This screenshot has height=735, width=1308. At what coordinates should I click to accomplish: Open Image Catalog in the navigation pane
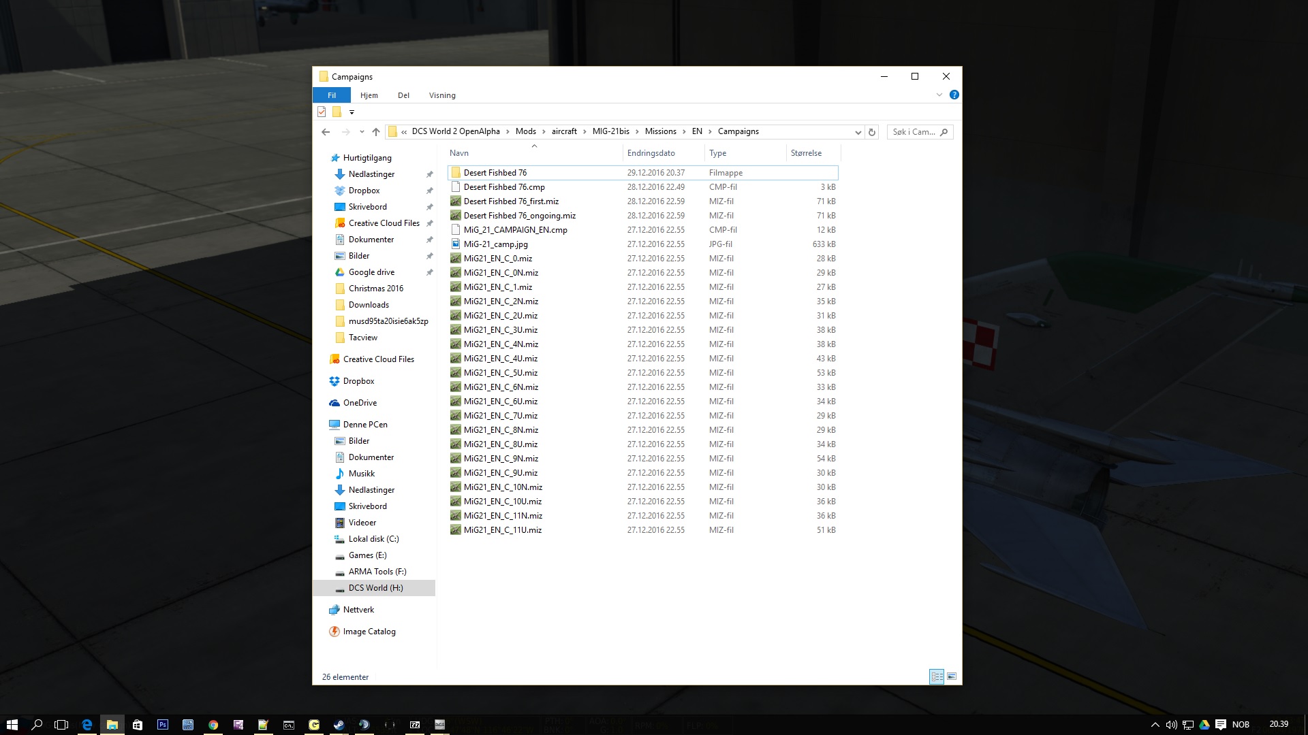point(369,632)
